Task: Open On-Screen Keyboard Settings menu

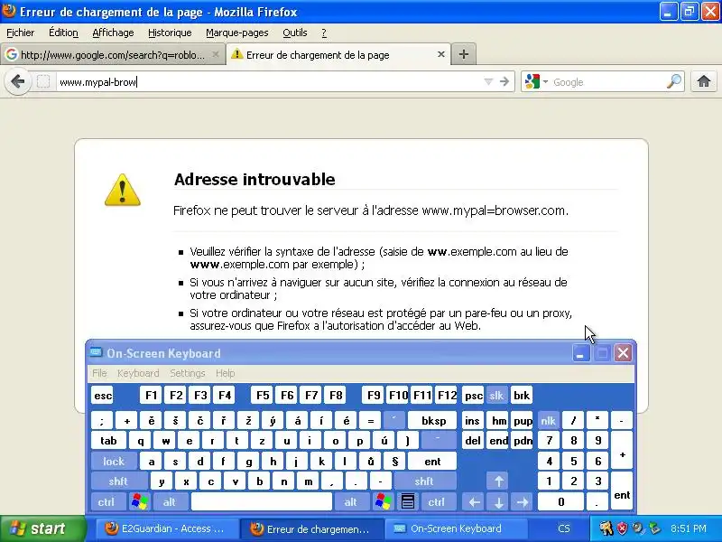Action: tap(188, 373)
